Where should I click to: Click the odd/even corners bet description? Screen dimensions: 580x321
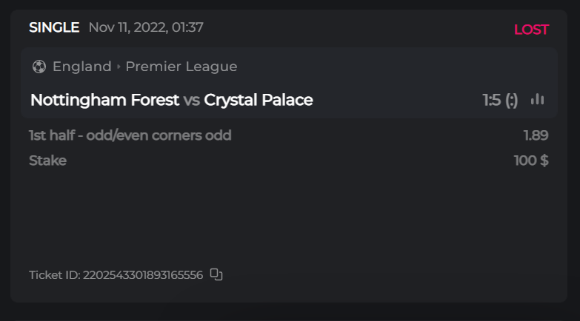tap(130, 135)
